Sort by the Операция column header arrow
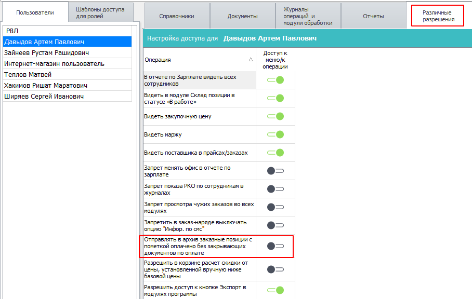472x299 pixels. tap(251, 60)
